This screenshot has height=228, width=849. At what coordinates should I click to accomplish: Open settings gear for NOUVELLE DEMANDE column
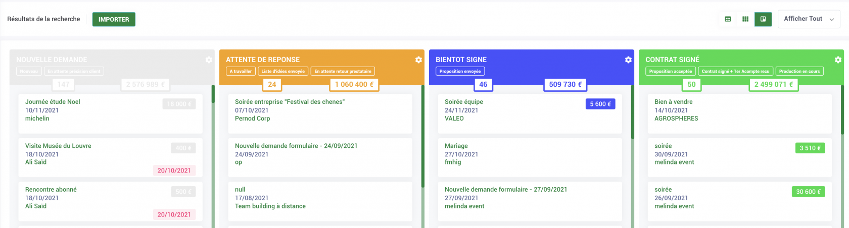209,60
